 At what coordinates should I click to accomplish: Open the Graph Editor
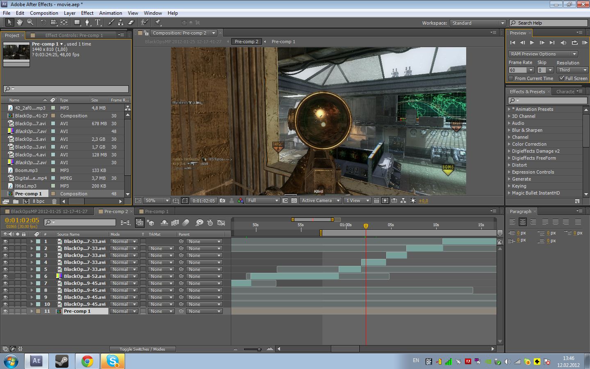point(221,222)
